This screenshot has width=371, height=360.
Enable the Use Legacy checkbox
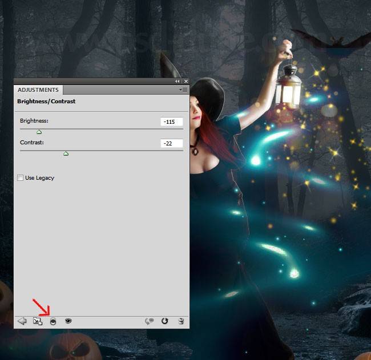point(21,178)
